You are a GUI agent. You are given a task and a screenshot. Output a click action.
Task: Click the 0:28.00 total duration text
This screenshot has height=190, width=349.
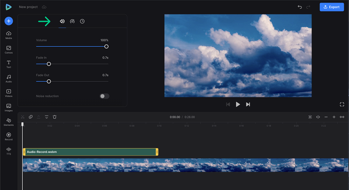coord(190,117)
